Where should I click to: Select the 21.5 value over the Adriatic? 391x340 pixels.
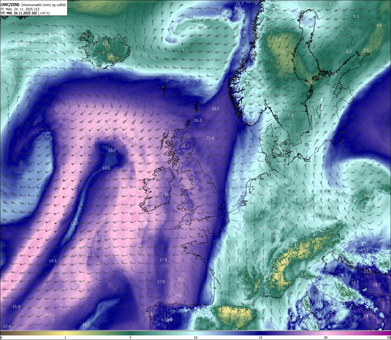pyautogui.click(x=367, y=271)
